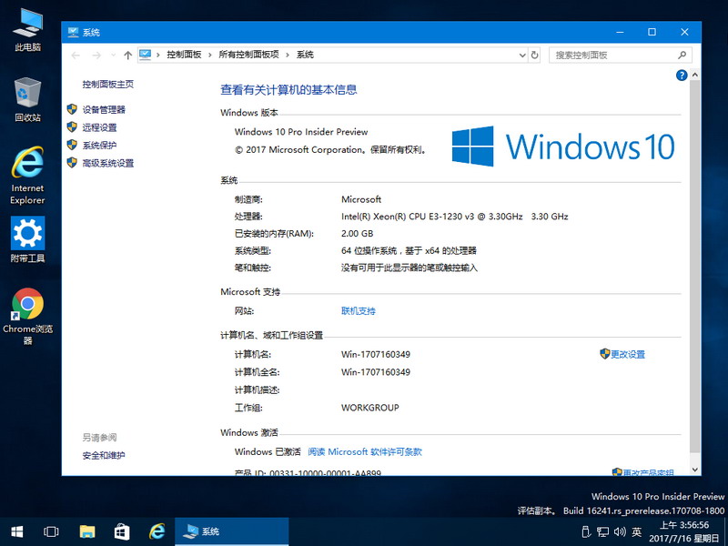Open 系统保护 from the sidebar
Screen dimensions: 728x546
pos(99,145)
